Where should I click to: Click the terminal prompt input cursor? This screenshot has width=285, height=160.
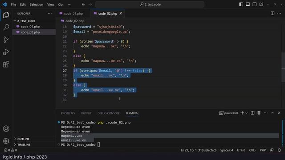(x=98, y=144)
